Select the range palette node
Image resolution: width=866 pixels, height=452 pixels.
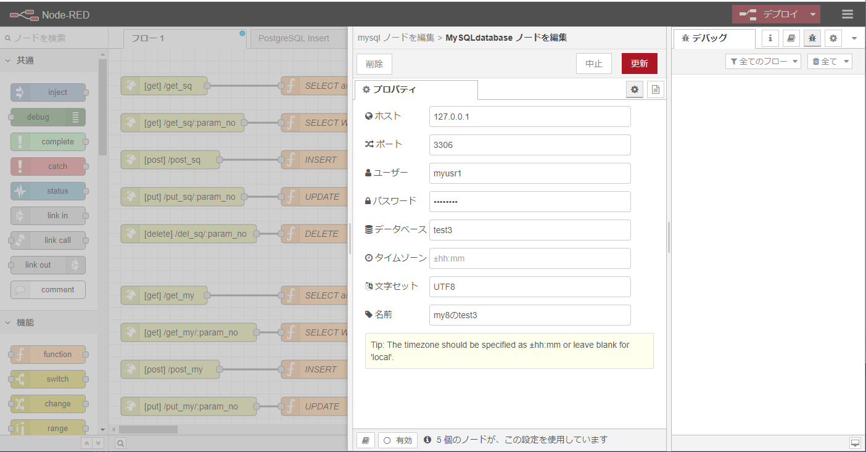coord(48,429)
